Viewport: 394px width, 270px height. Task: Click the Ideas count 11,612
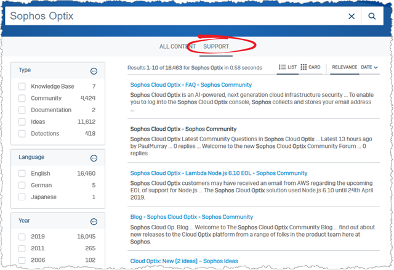(x=86, y=122)
